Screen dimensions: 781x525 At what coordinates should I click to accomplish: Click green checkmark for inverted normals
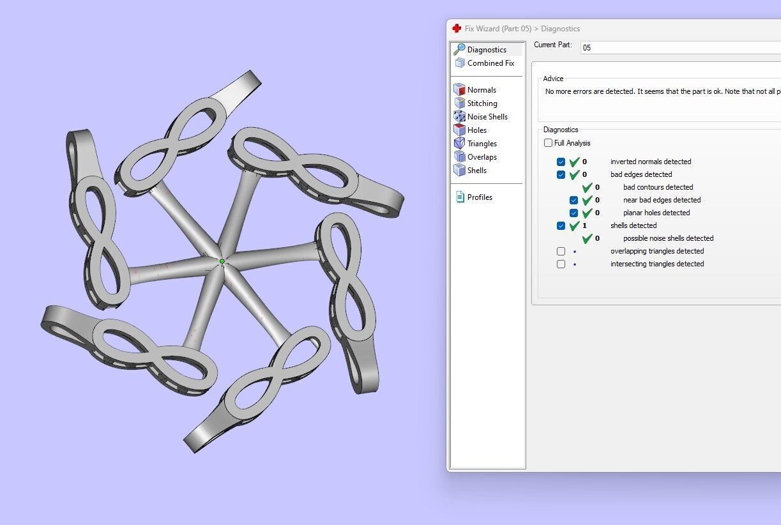coord(574,162)
